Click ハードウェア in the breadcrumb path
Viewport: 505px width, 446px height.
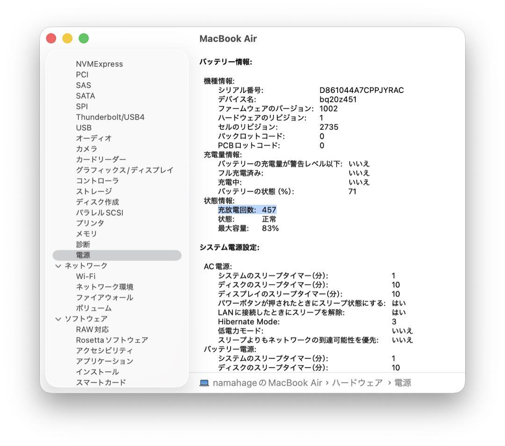[358, 382]
